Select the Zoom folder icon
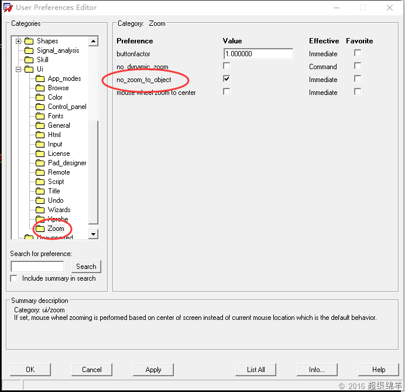Viewport: 405px width, 392px height. pos(40,229)
